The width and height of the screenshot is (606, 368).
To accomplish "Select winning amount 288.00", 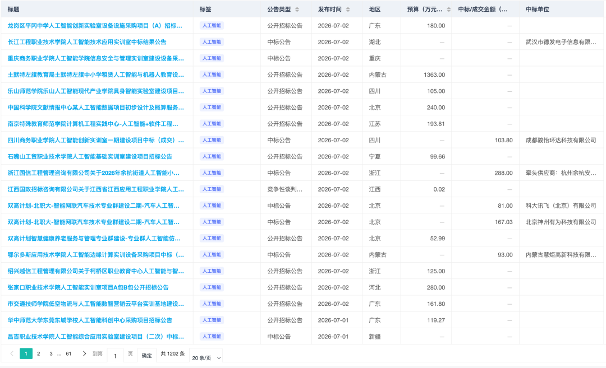I will coord(503,173).
